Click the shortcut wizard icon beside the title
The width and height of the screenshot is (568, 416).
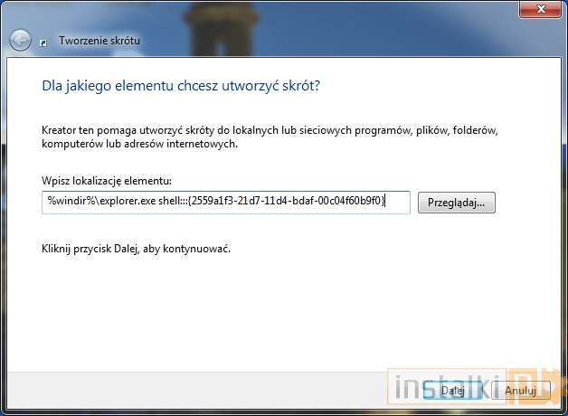[x=43, y=43]
